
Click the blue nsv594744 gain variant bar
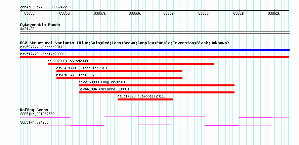point(155,50)
